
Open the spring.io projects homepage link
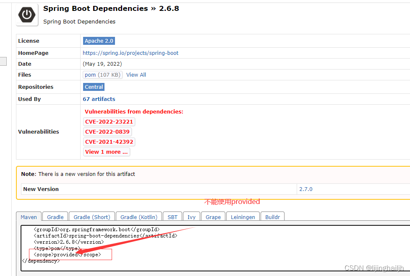(x=131, y=53)
